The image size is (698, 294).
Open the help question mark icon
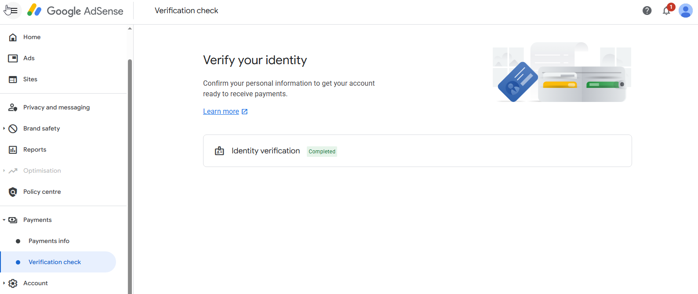coord(647,11)
